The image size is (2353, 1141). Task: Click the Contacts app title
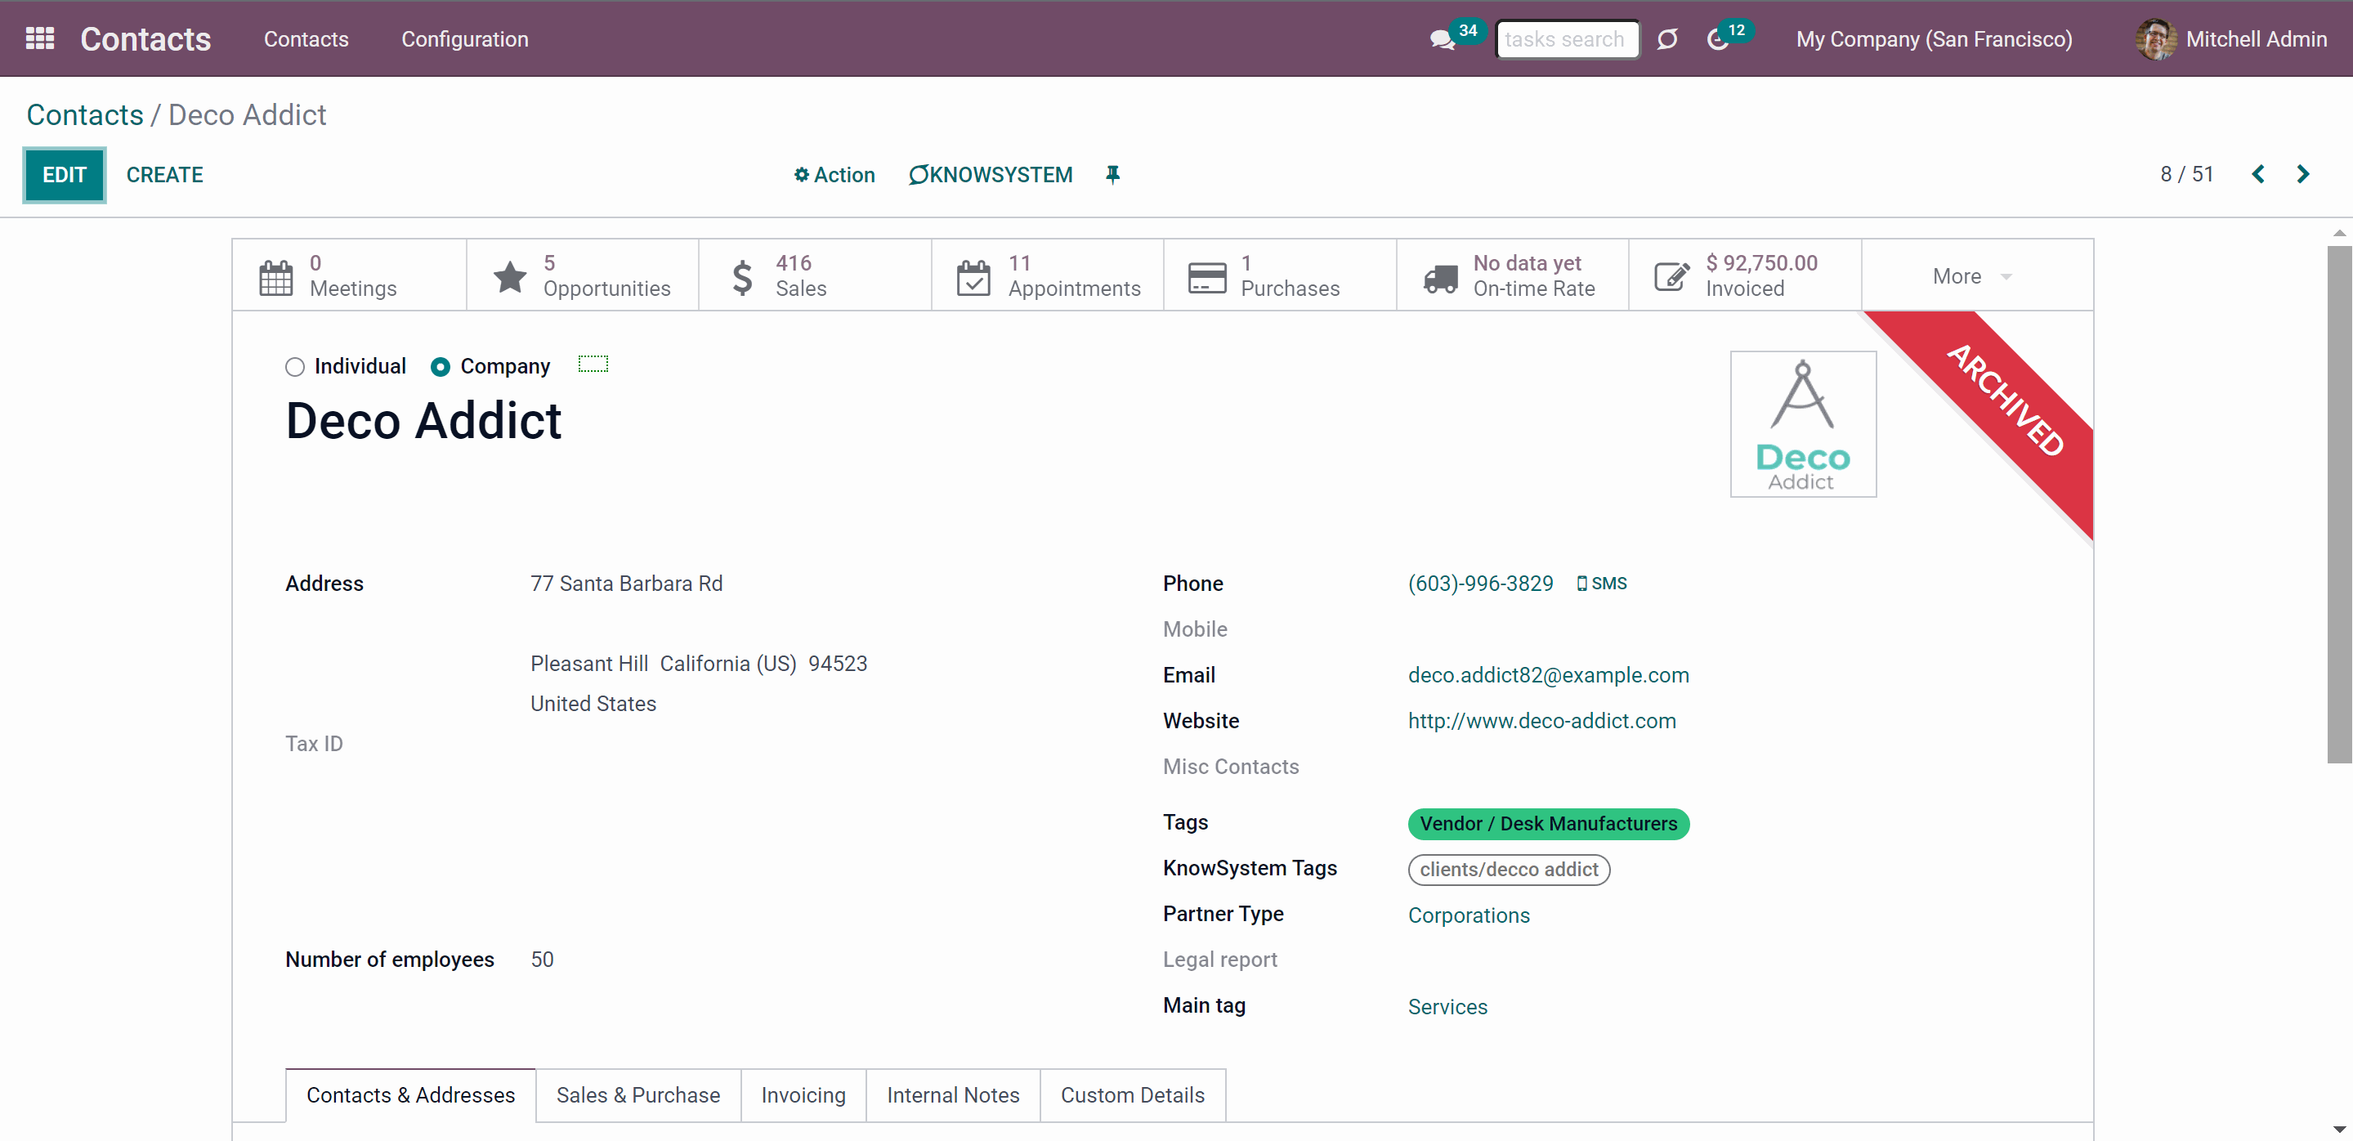pos(145,39)
